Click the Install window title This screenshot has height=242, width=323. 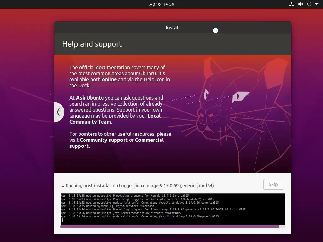pyautogui.click(x=173, y=28)
